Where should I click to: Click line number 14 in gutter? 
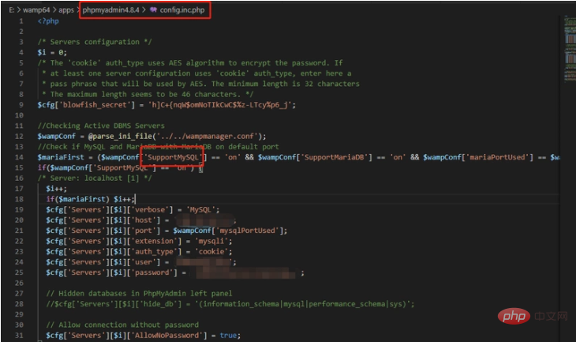click(x=19, y=157)
